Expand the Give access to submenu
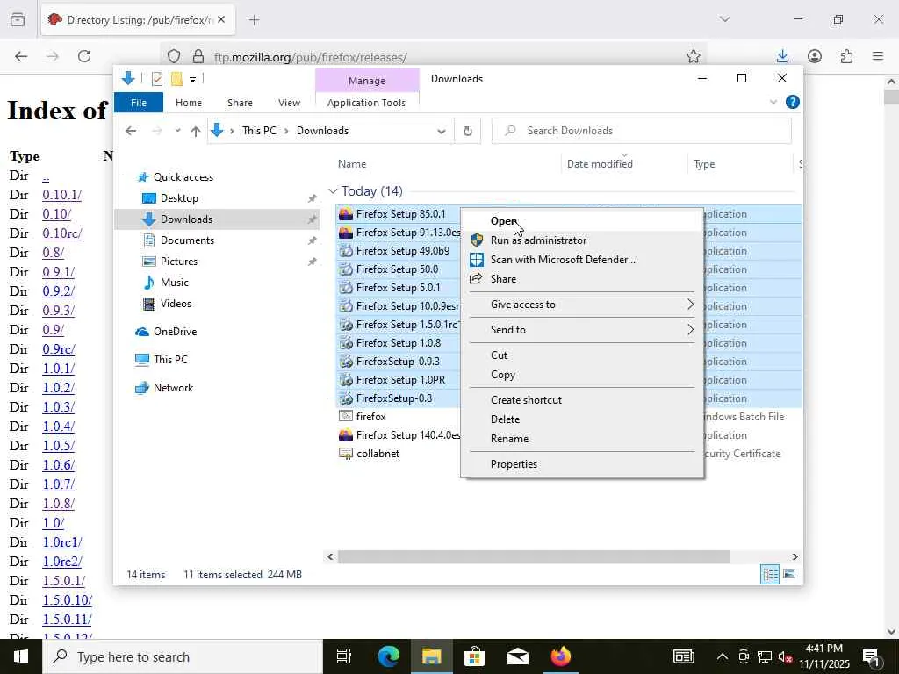The height and width of the screenshot is (674, 899). click(582, 305)
